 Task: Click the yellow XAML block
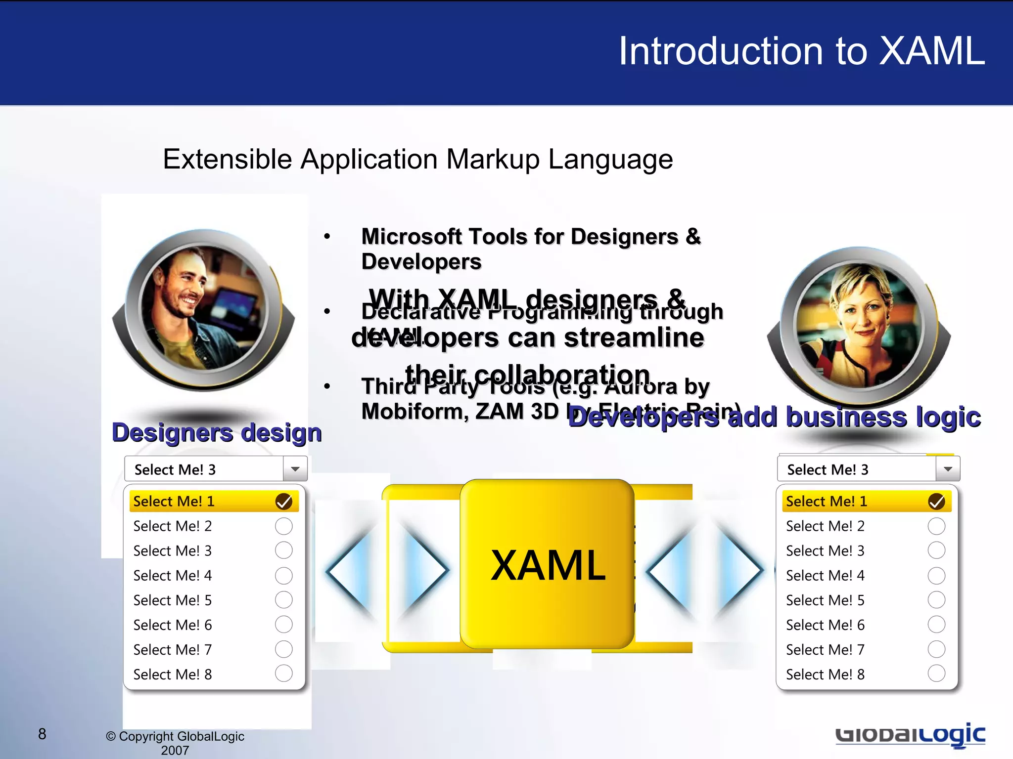pos(547,564)
